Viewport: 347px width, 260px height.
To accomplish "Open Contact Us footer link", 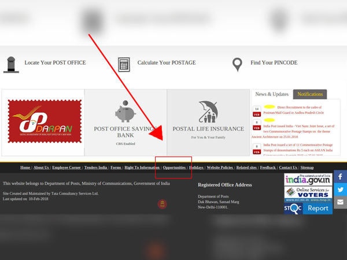I will [x=288, y=168].
